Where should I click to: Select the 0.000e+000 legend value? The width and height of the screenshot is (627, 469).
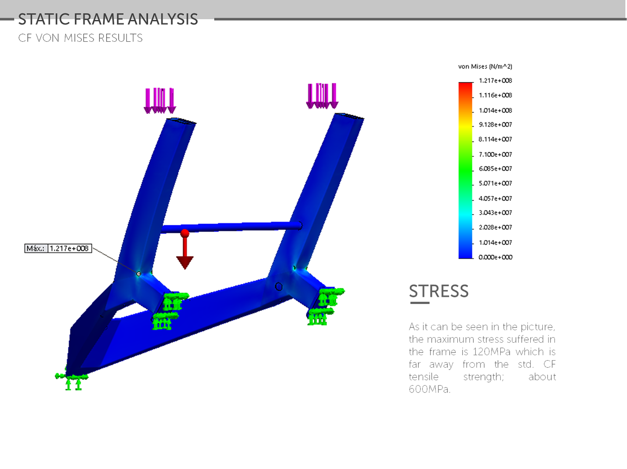tap(495, 257)
